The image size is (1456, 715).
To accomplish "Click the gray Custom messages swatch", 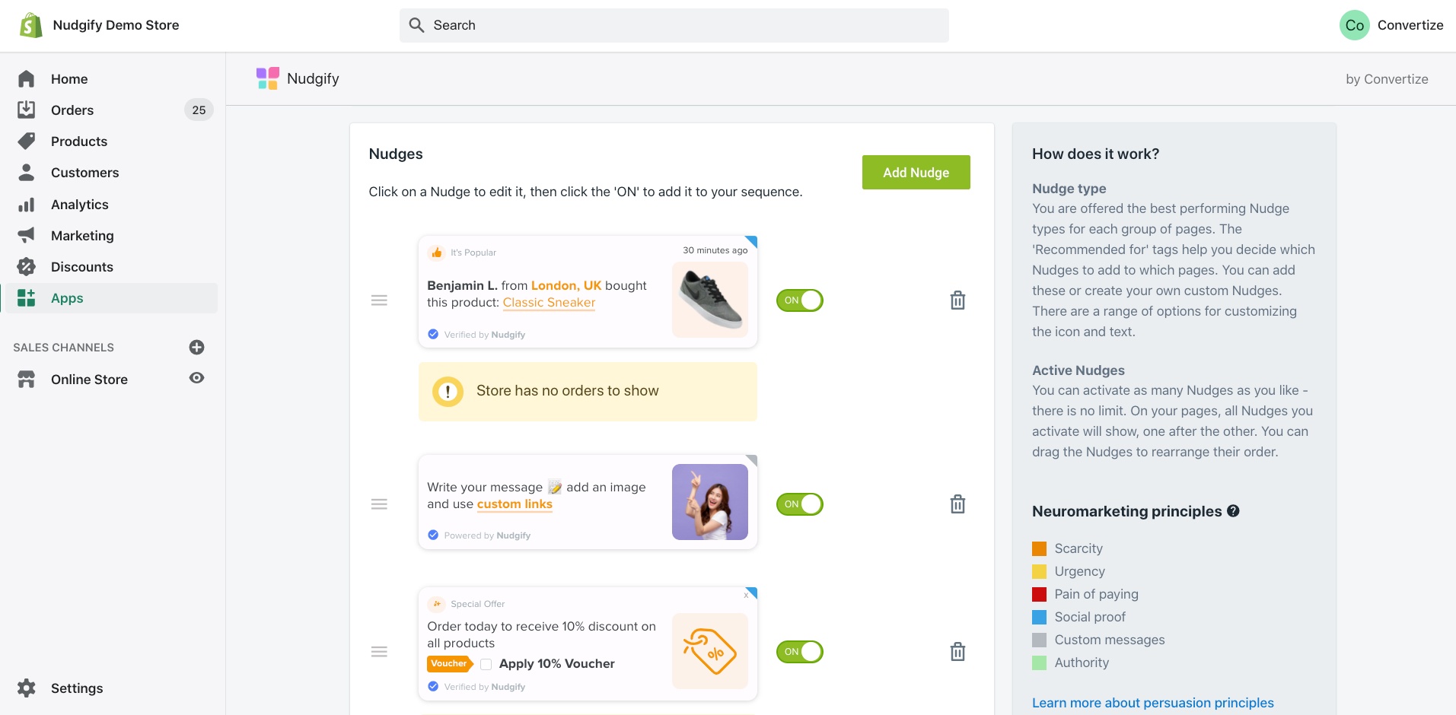I will [x=1039, y=640].
